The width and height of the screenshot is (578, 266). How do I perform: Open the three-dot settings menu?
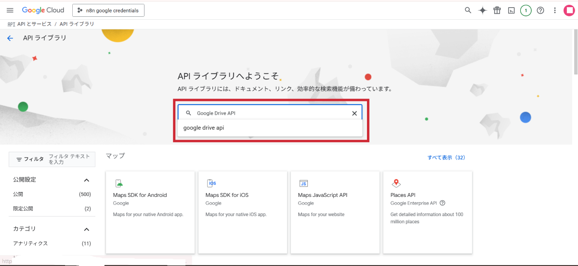click(x=555, y=10)
